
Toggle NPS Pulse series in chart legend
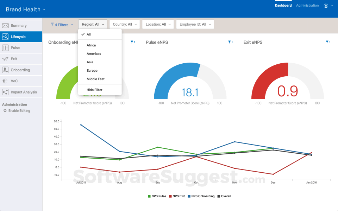coord(157,196)
